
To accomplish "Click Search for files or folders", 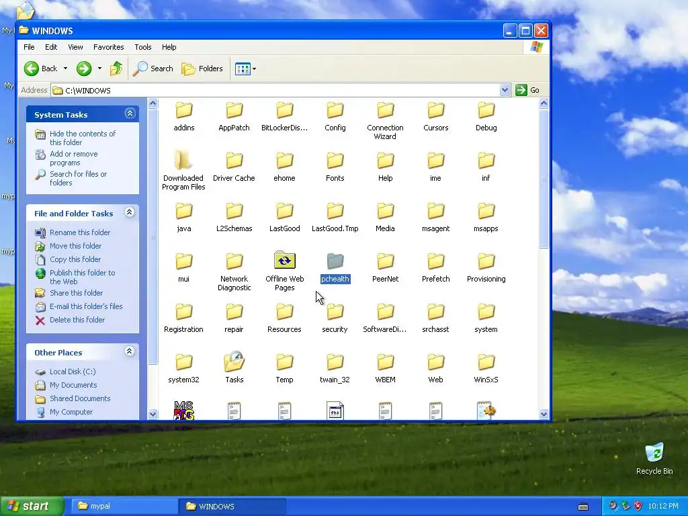I will pos(78,178).
